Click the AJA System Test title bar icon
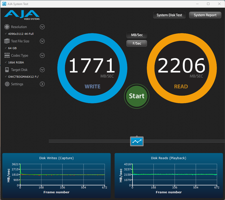This screenshot has height=200, width=225. point(4,4)
